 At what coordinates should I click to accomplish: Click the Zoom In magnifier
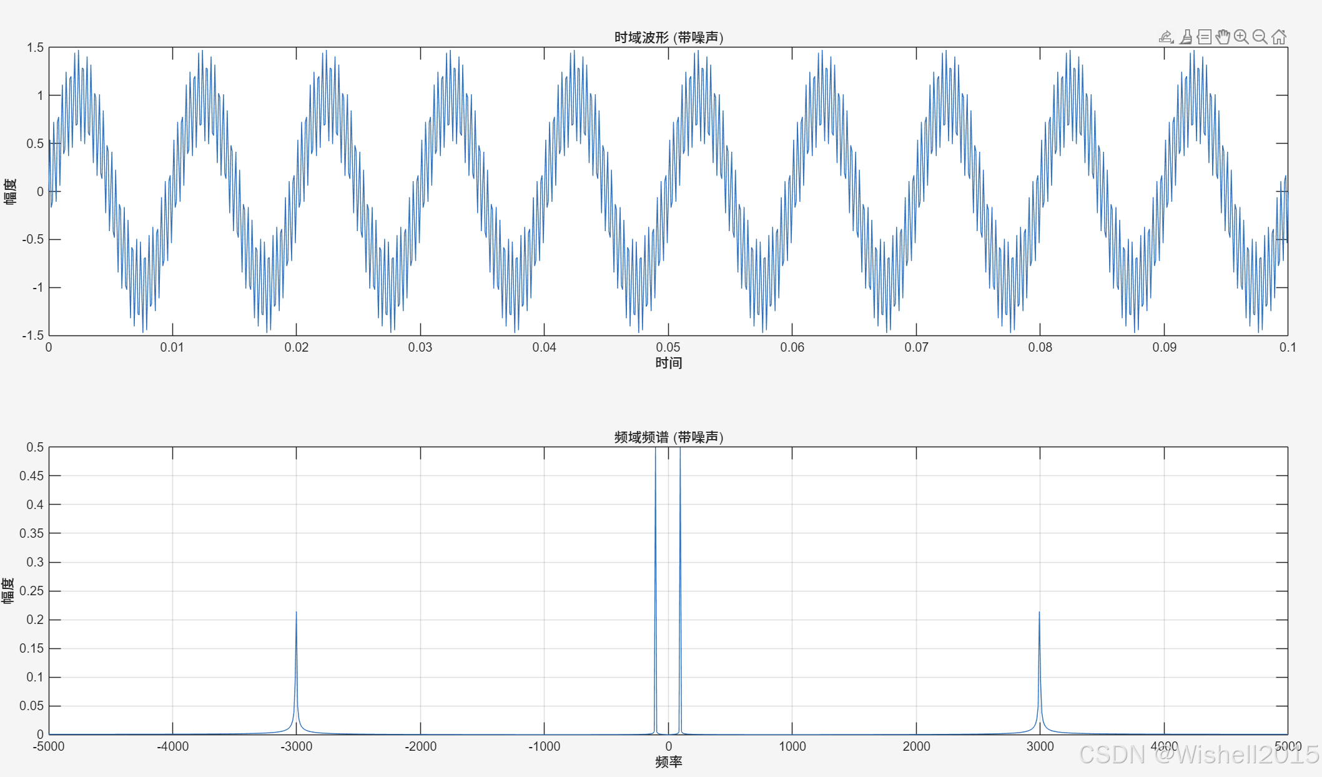(1241, 37)
